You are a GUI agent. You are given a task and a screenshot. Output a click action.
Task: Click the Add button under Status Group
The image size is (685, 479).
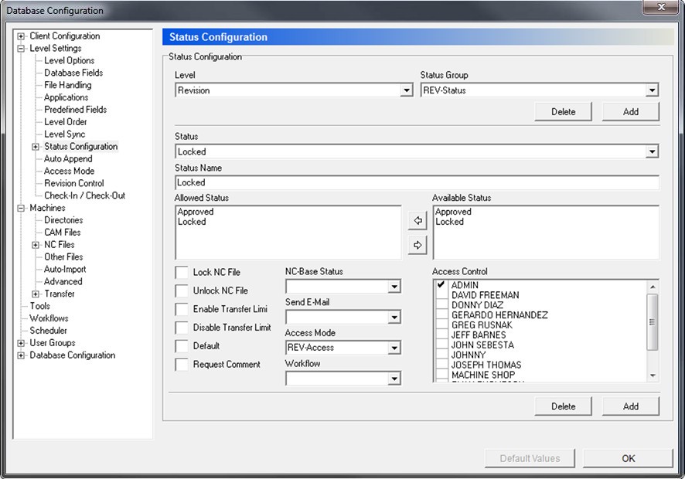point(630,112)
